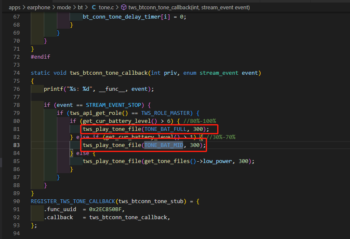
Task: Click line number 74 in gutter
Action: tap(16, 73)
